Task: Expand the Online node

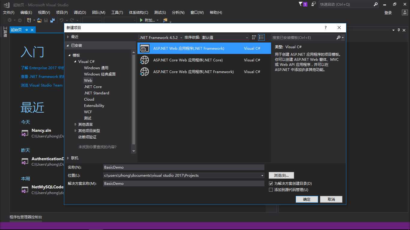Action: (x=68, y=158)
